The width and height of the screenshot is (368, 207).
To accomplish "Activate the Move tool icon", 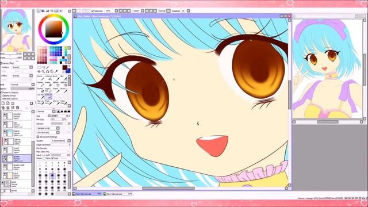I will (x=39, y=71).
